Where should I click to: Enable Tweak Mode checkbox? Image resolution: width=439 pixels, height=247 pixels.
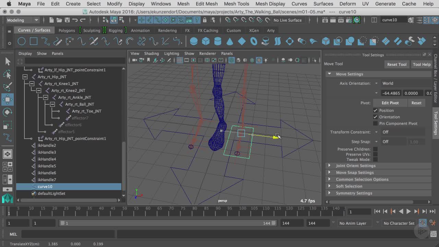[x=375, y=160]
